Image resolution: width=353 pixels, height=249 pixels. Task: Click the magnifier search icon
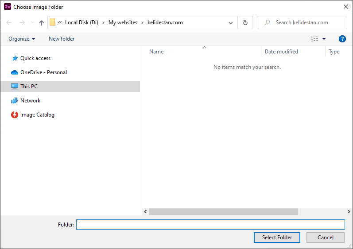point(267,23)
